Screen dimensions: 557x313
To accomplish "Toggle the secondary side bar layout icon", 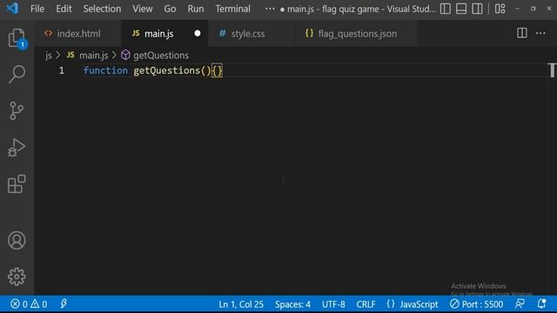I will tap(477, 9).
